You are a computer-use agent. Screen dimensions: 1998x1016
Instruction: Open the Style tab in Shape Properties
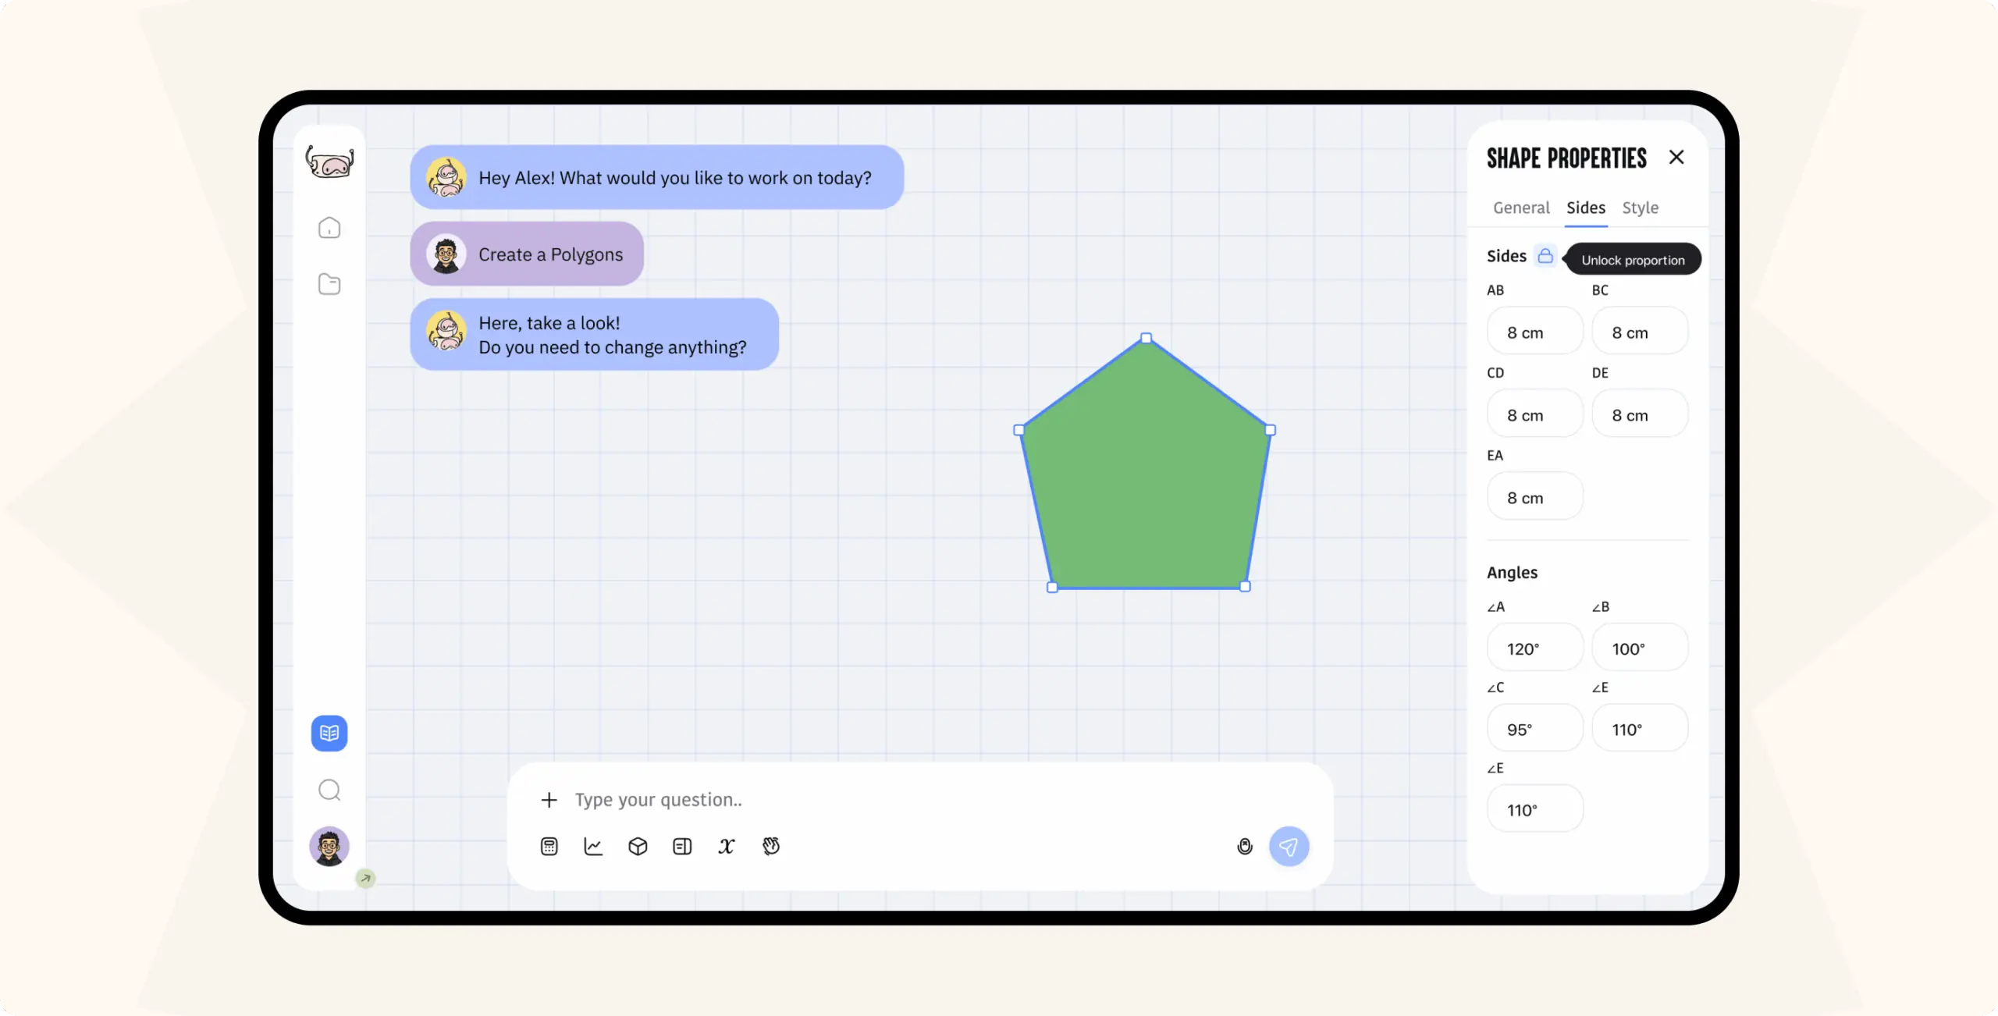pos(1640,208)
